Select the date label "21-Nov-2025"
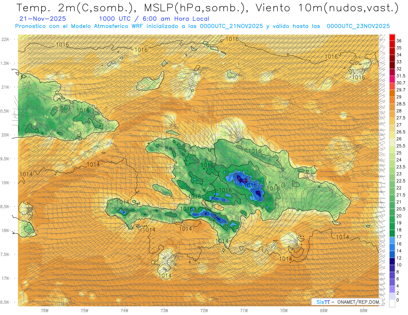408x315 pixels. click(x=43, y=19)
